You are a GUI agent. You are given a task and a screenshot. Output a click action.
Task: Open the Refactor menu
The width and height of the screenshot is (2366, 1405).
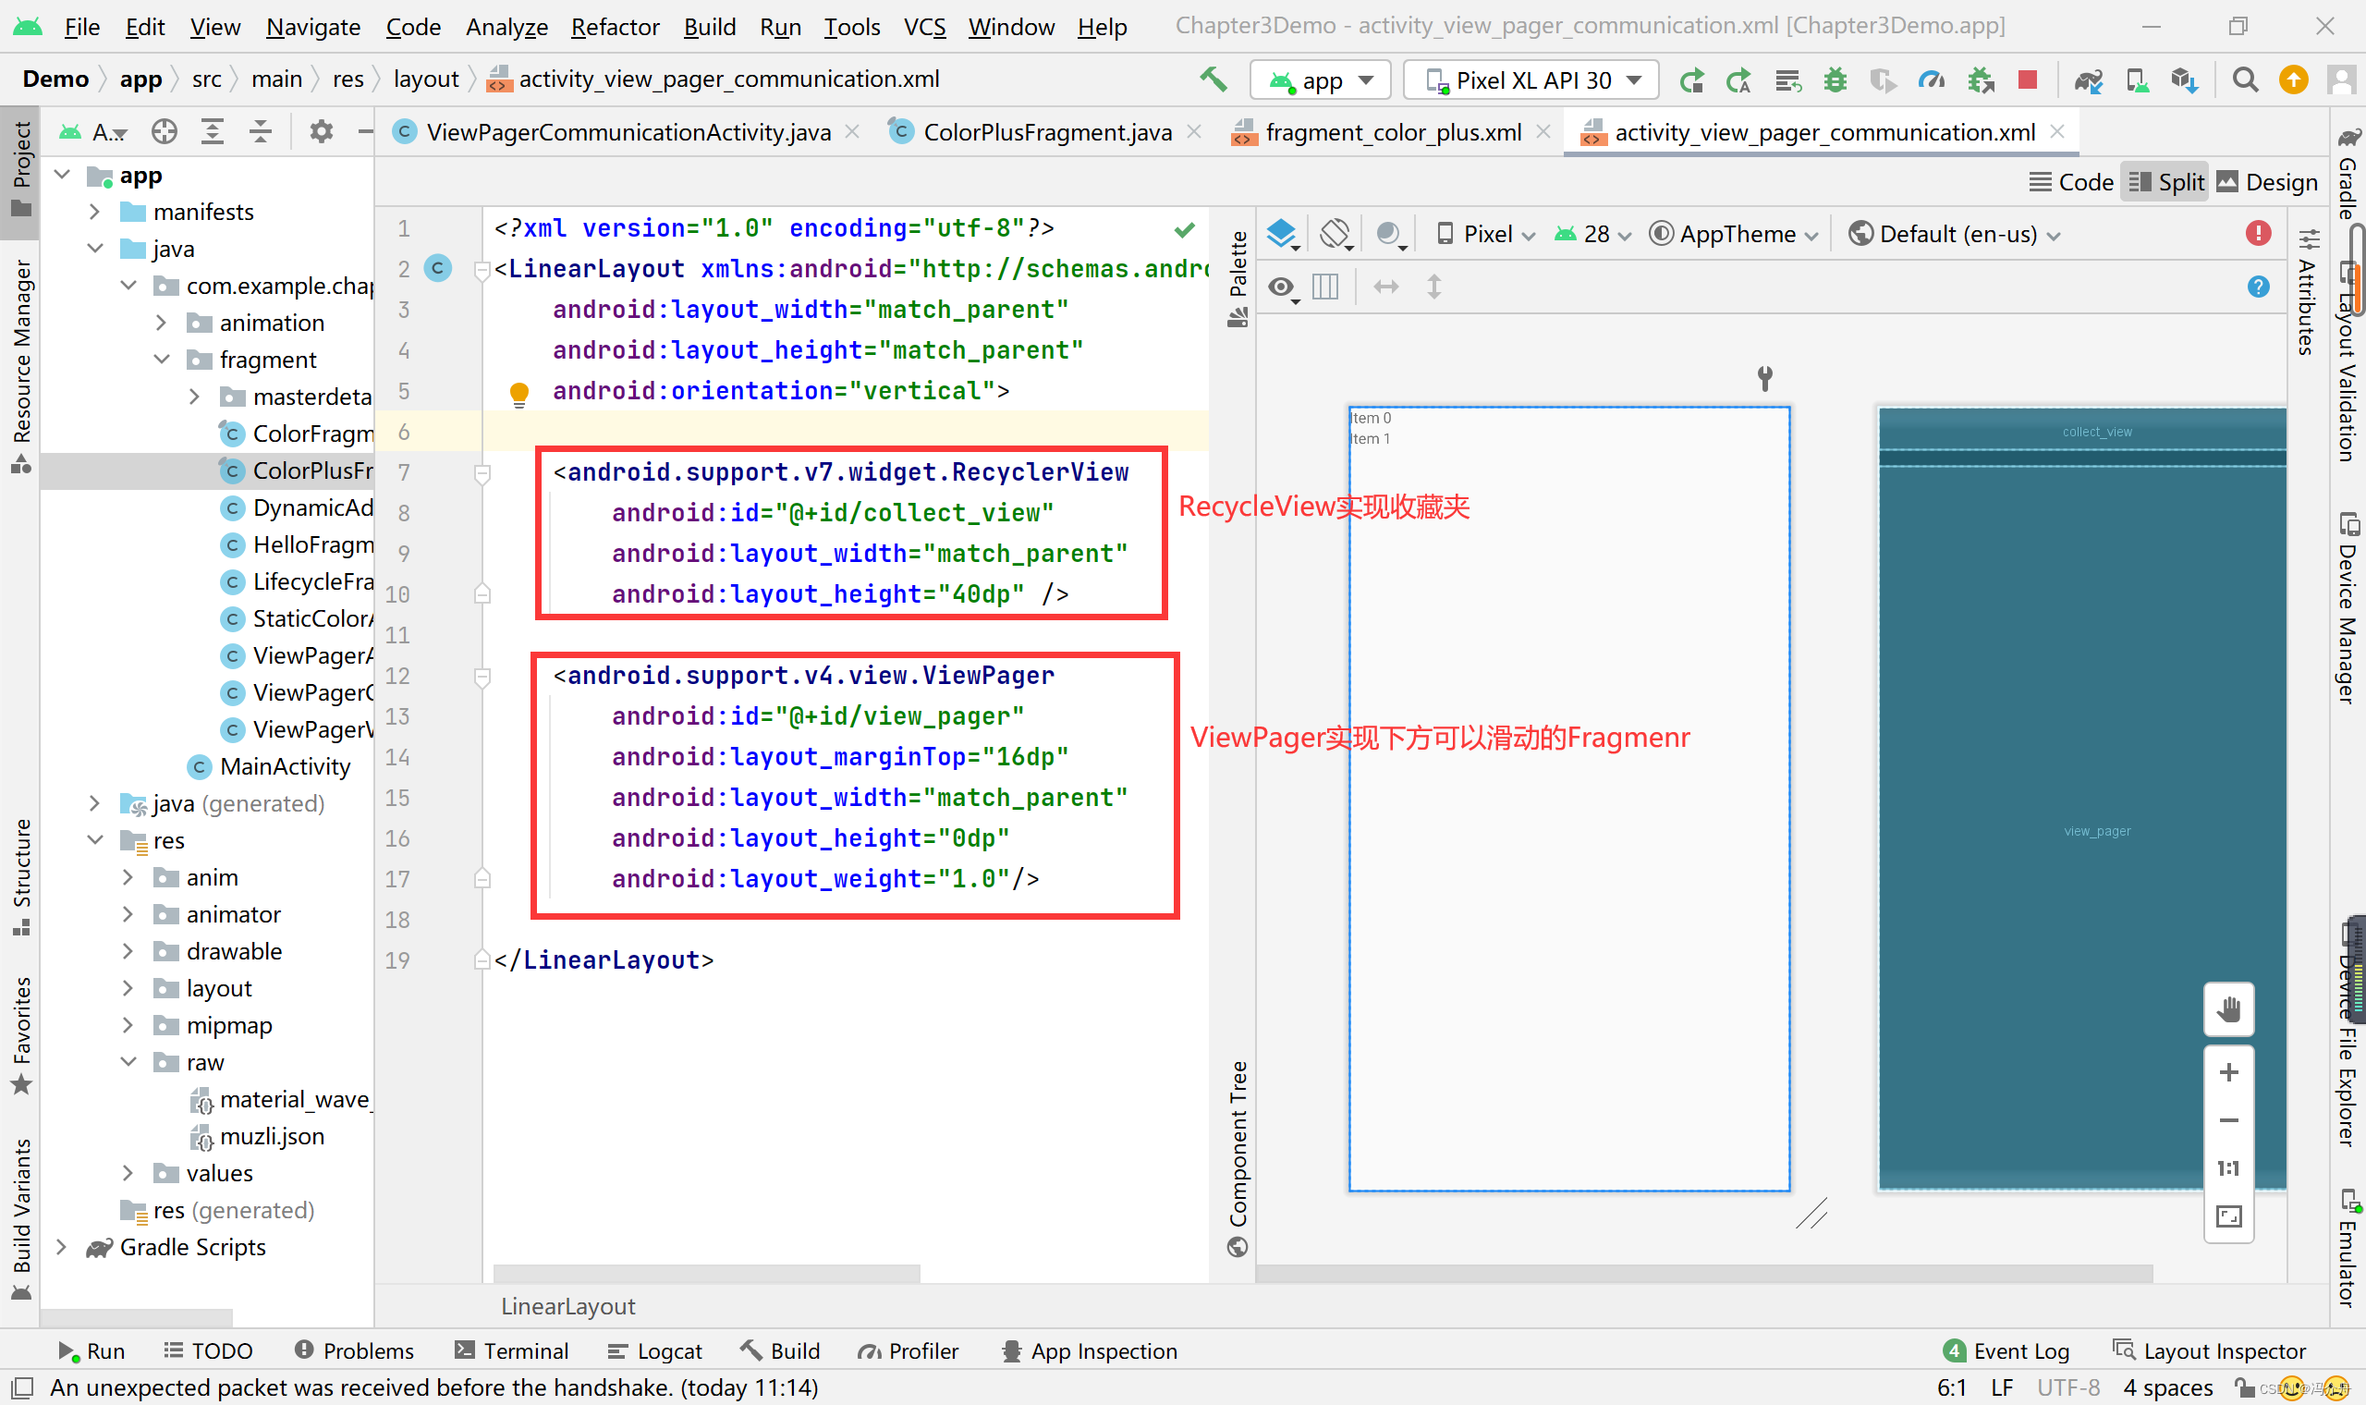tap(616, 27)
